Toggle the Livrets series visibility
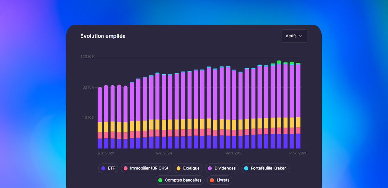The height and width of the screenshot is (188, 388). tap(220, 180)
